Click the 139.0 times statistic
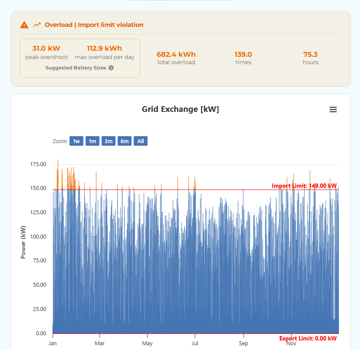The height and width of the screenshot is (350, 360). pyautogui.click(x=243, y=55)
